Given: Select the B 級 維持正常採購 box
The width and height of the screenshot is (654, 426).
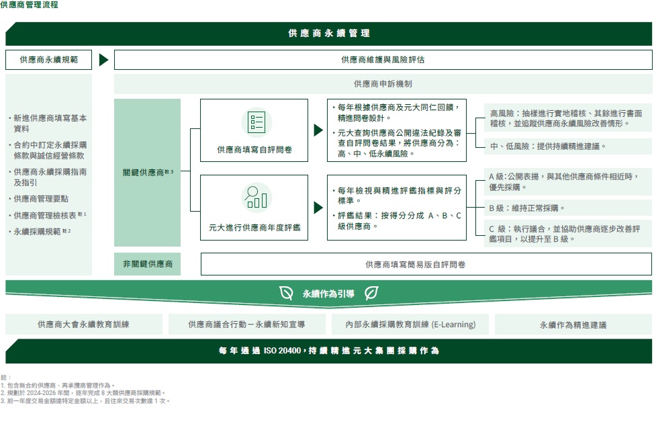Looking at the screenshot, I should (x=567, y=208).
